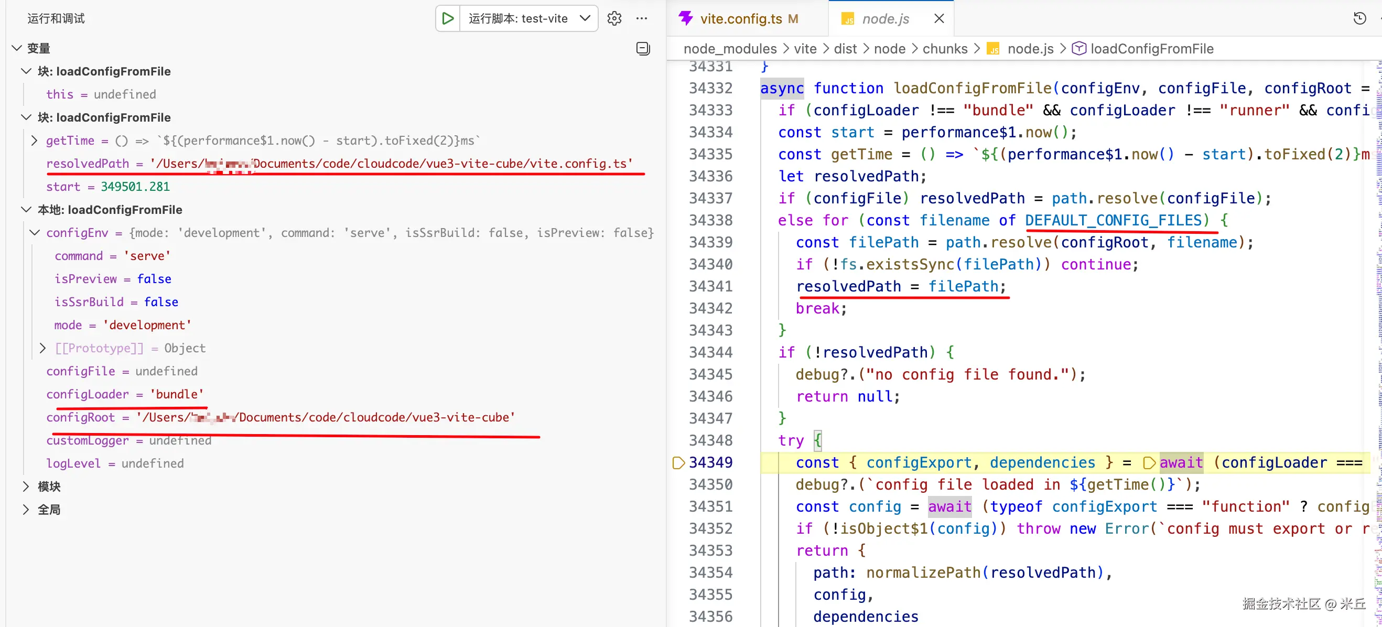This screenshot has height=627, width=1382.
Task: Expand the 全局 global scope
Action: point(26,510)
